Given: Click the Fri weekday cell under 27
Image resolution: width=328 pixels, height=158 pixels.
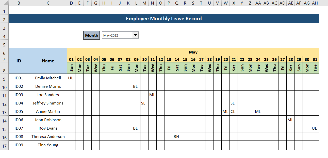Looking at the screenshot, I should pos(282,68).
